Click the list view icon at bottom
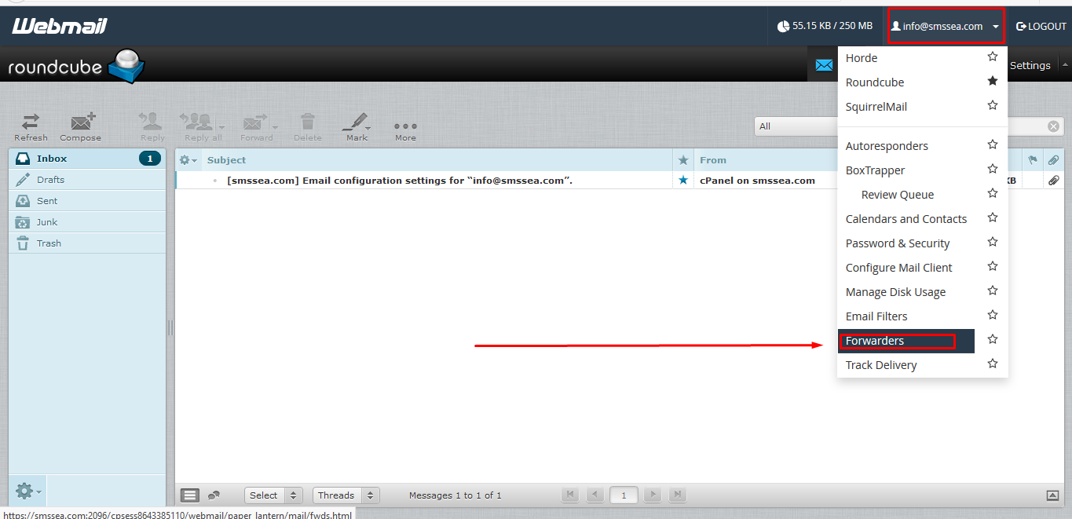Image resolution: width=1072 pixels, height=519 pixels. pos(189,495)
